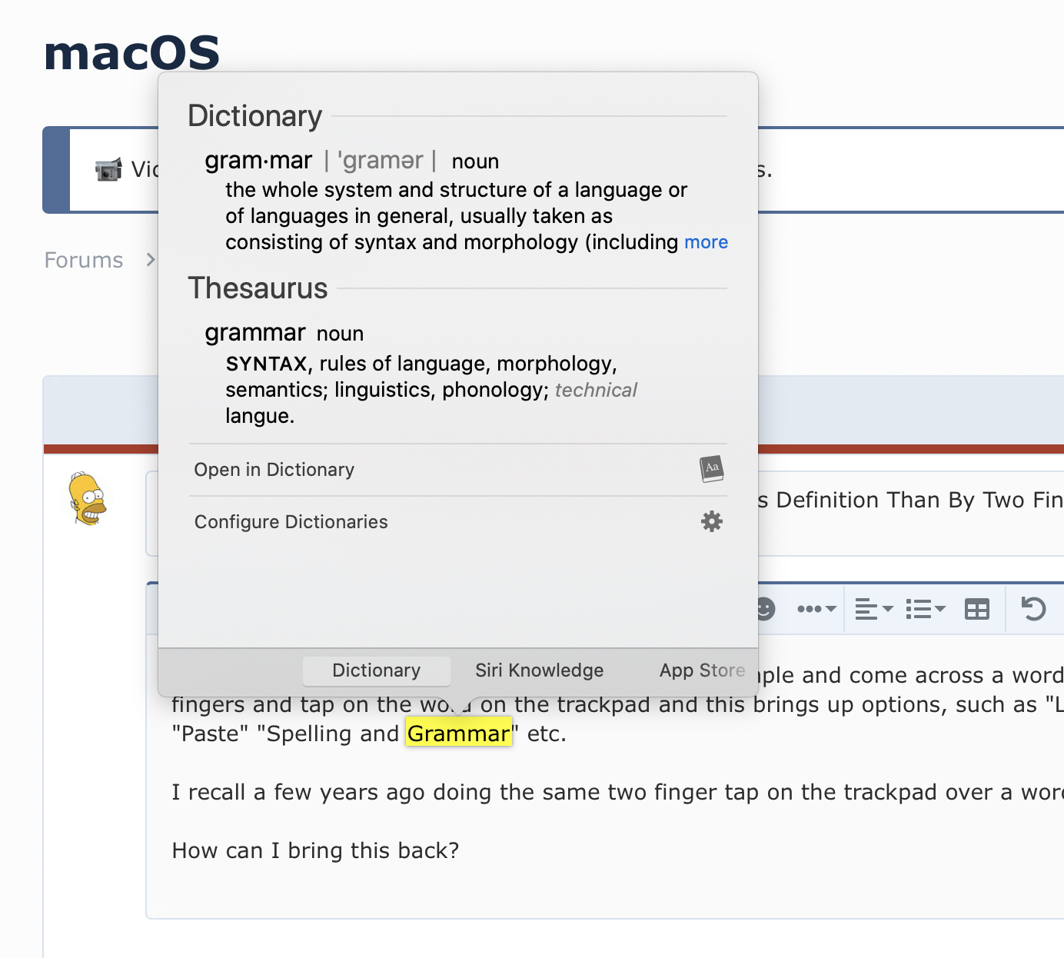Click the blue "more" link
Image resolution: width=1064 pixels, height=958 pixels.
[x=706, y=242]
